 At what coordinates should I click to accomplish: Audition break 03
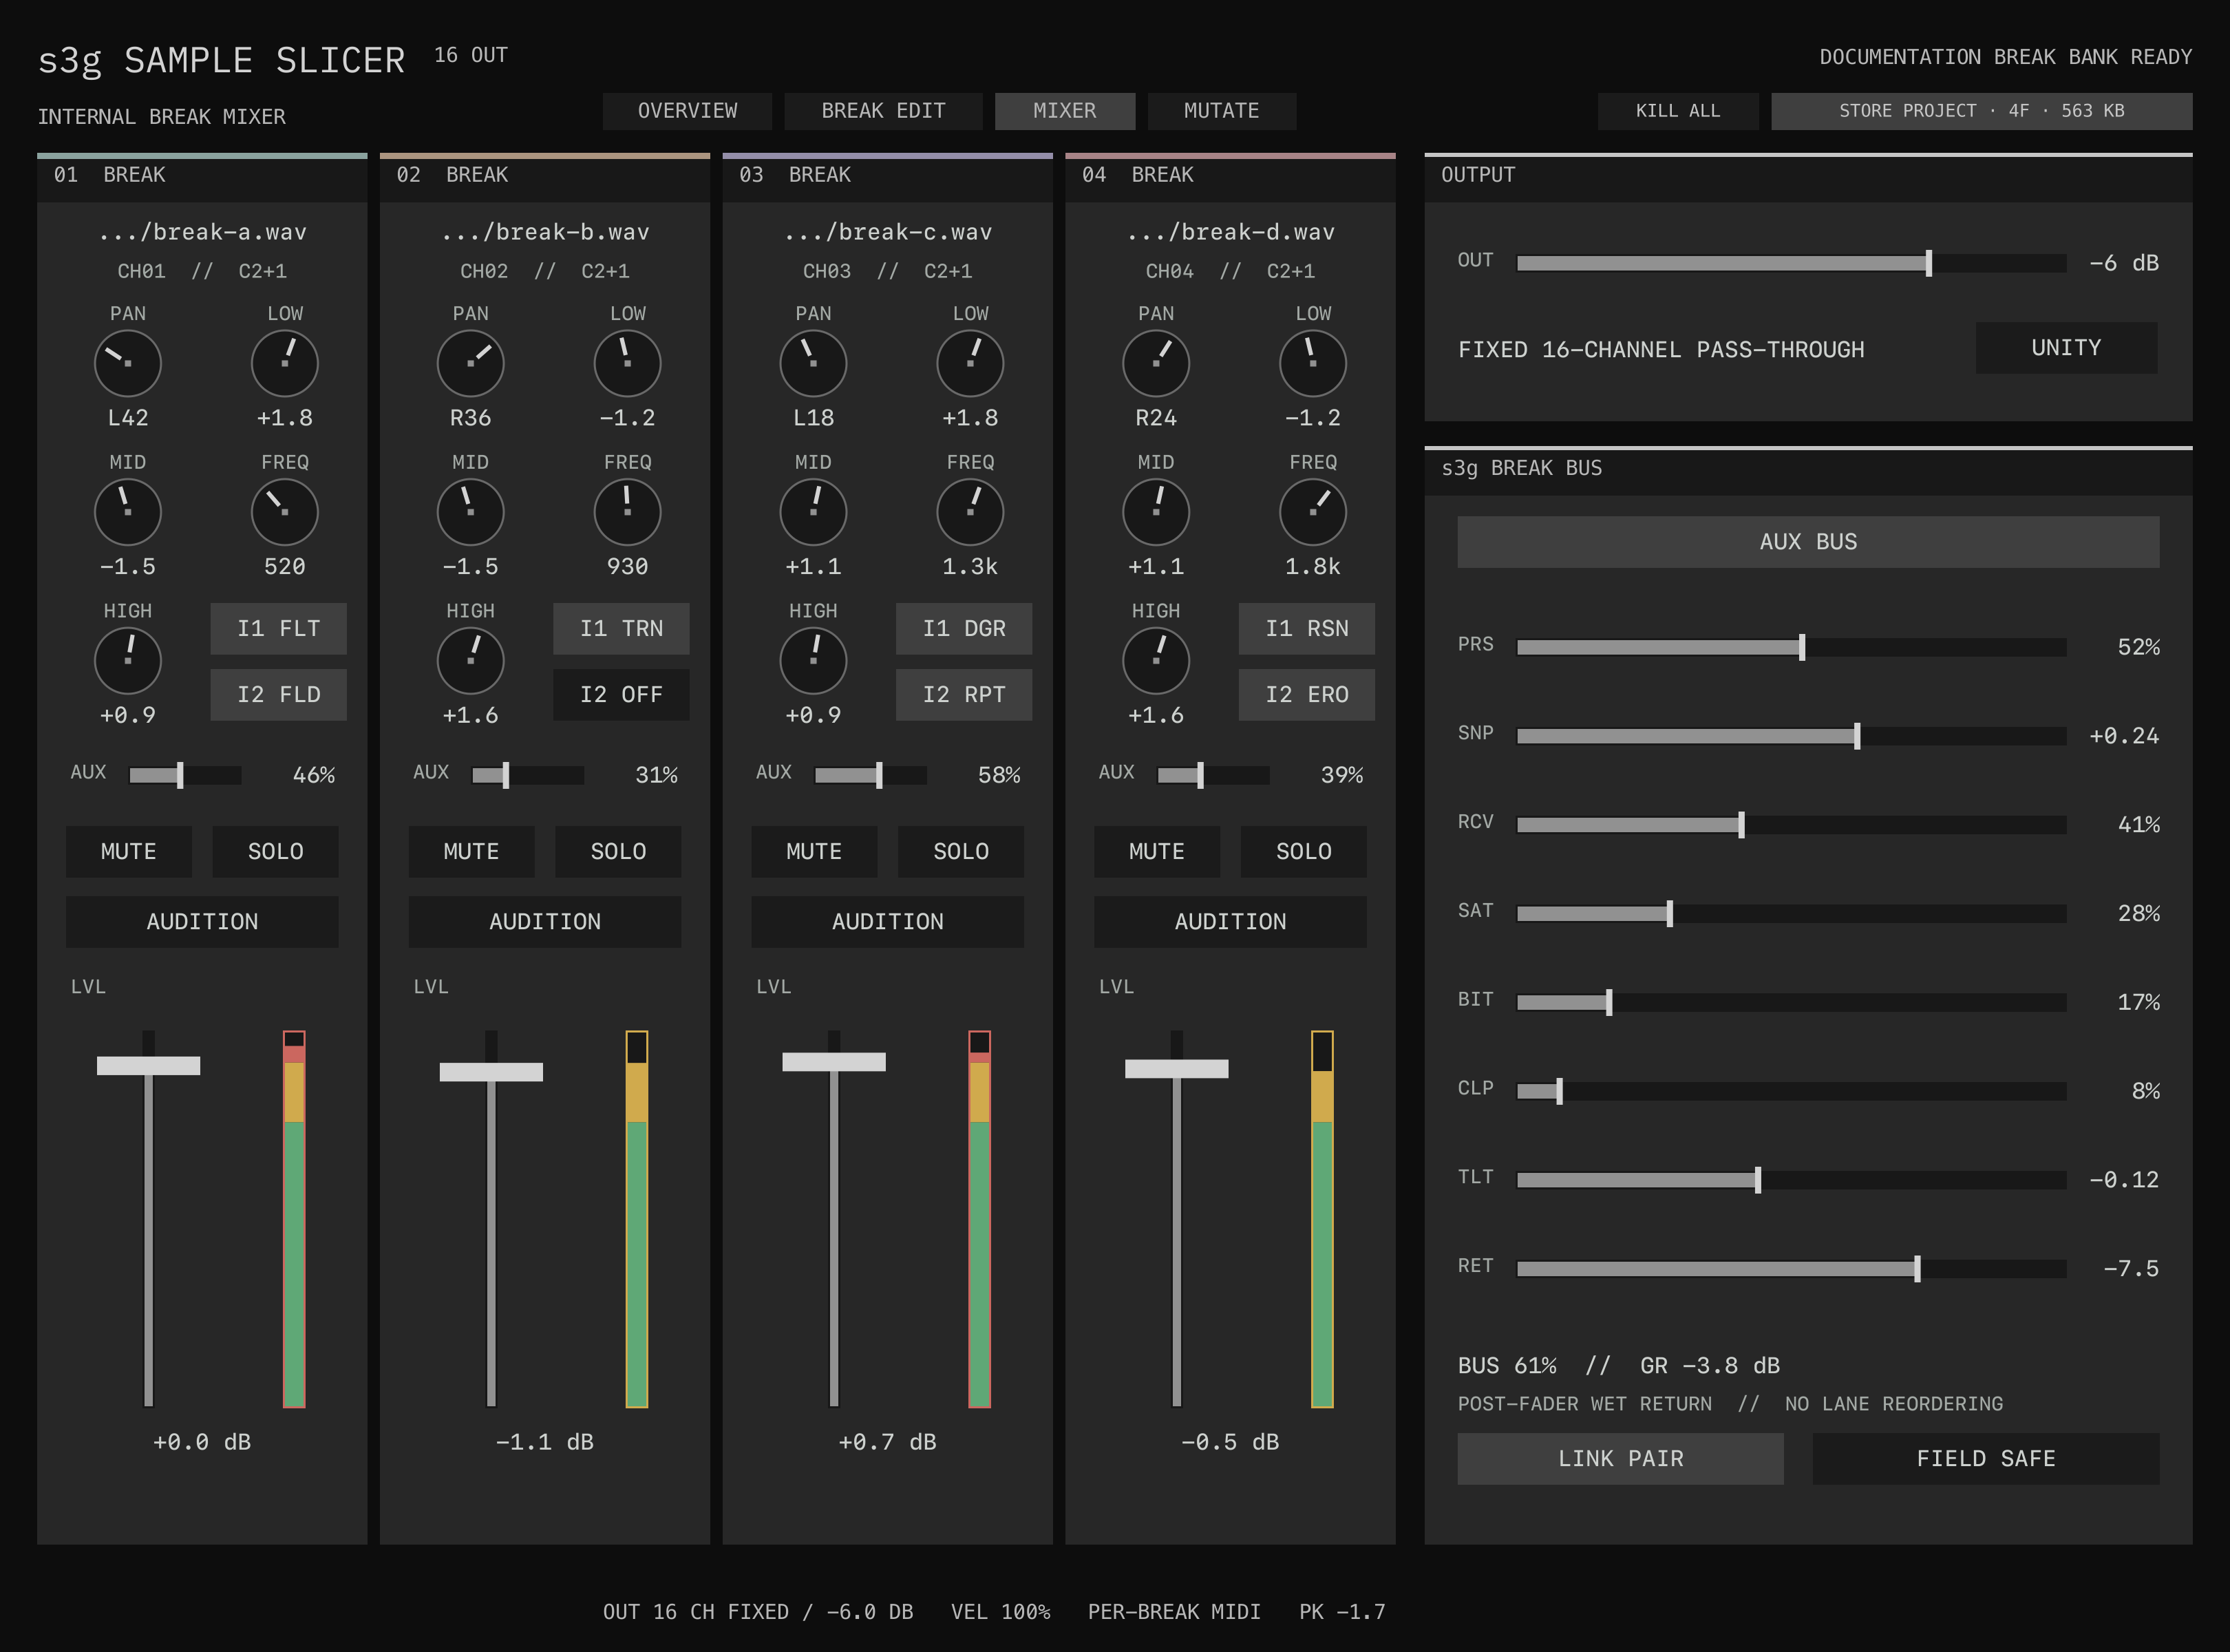(888, 922)
